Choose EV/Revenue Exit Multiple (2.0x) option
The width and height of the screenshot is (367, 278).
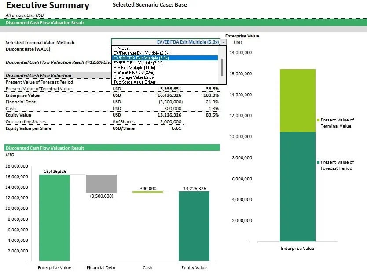(x=141, y=53)
